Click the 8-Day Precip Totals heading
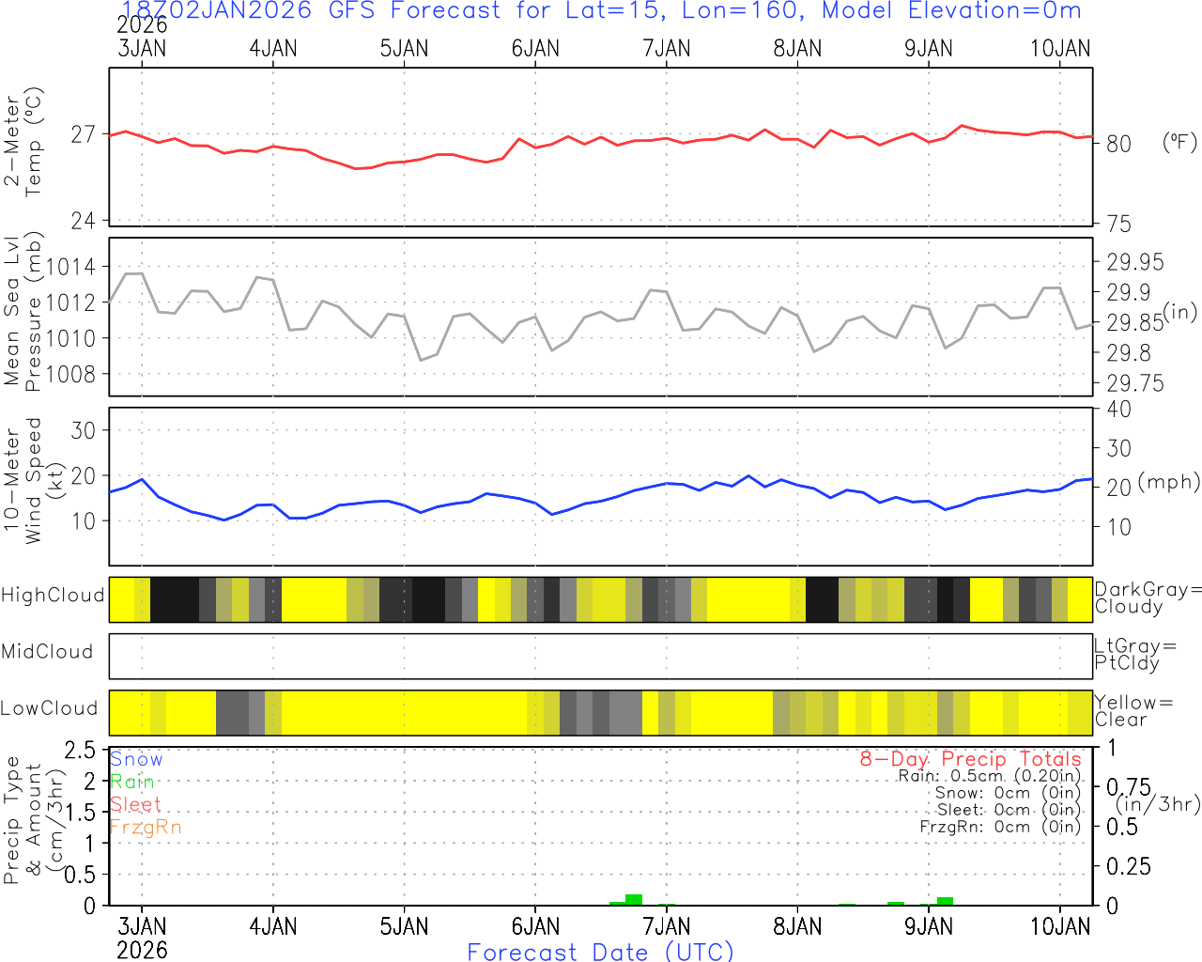The width and height of the screenshot is (1202, 962). (970, 759)
